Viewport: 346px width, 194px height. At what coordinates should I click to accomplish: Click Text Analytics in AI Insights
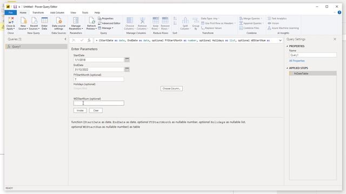[x=277, y=18]
